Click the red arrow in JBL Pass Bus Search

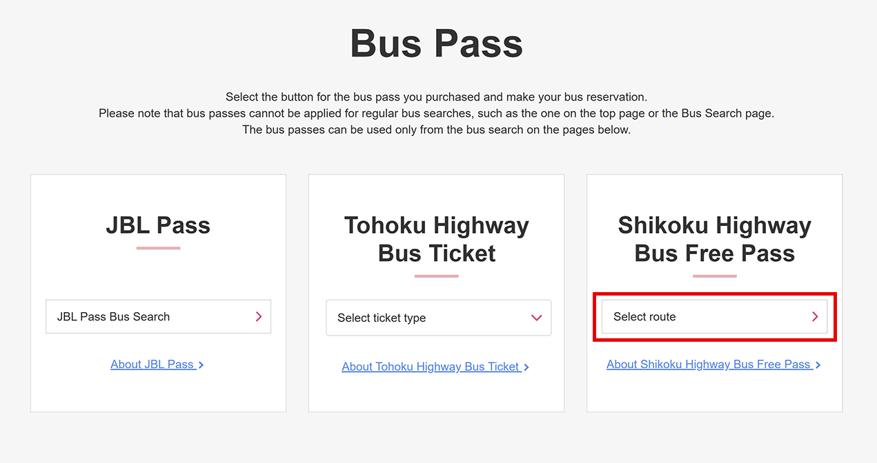259,317
